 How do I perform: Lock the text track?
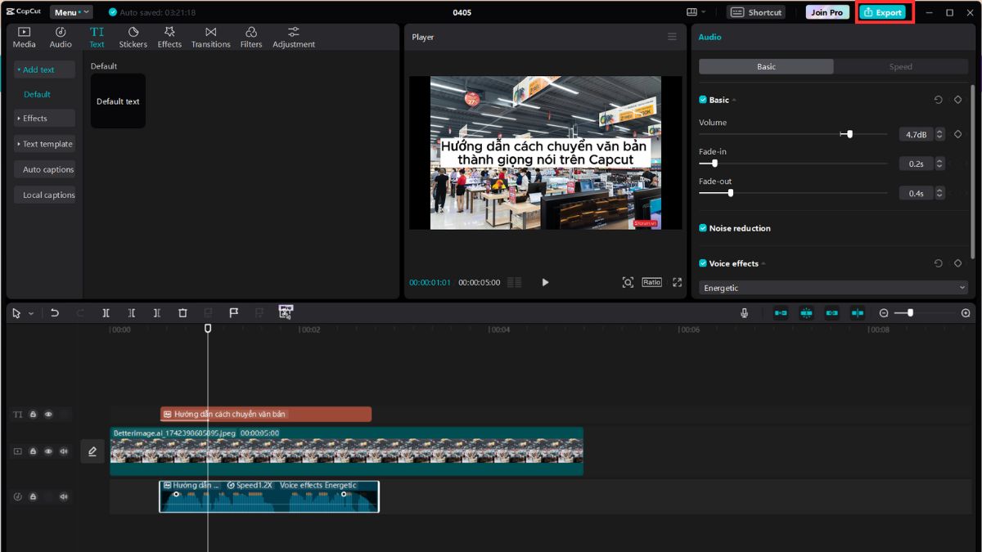(33, 415)
